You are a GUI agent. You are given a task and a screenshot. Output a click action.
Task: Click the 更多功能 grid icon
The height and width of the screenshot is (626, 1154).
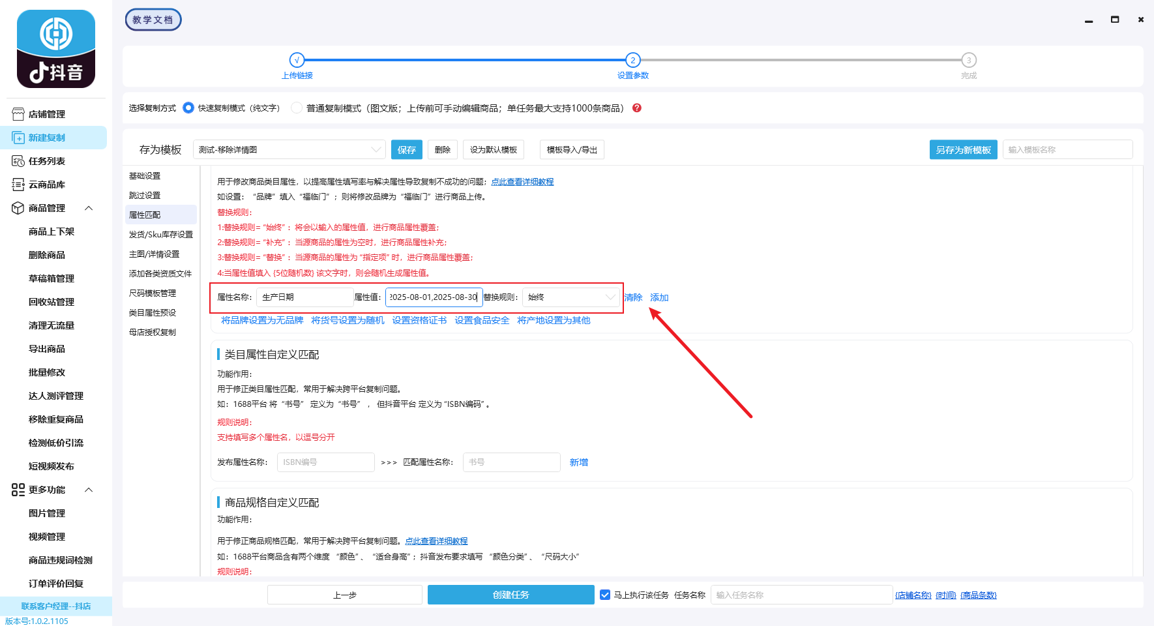click(x=18, y=490)
